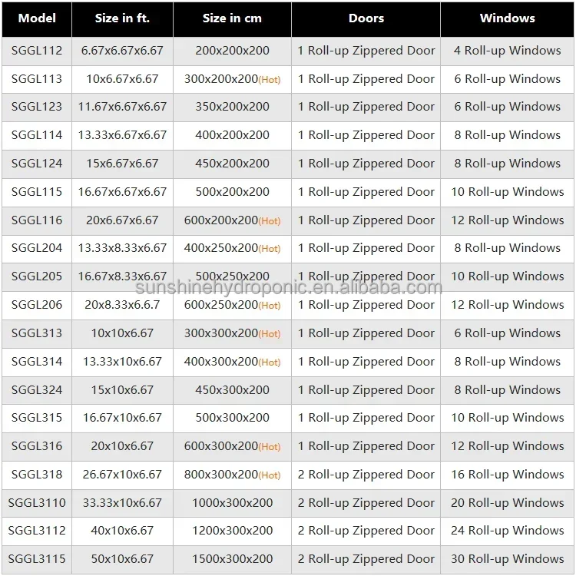The height and width of the screenshot is (576, 576).
Task: Select the 20x8.33x6.6.7 size cell
Action: (x=122, y=305)
